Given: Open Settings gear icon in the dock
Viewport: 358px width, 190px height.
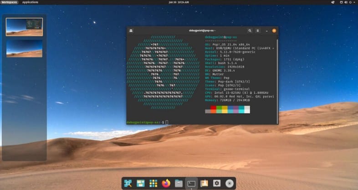Looking at the screenshot, I should tap(217, 183).
